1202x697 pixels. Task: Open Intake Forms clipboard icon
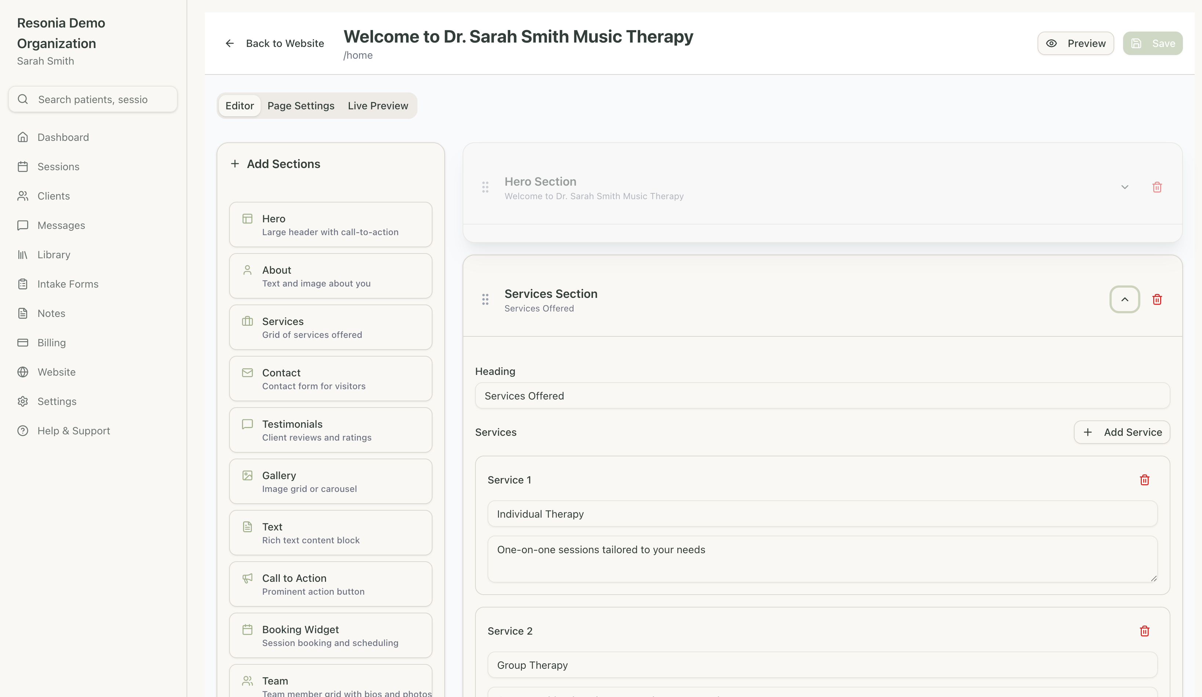22,284
